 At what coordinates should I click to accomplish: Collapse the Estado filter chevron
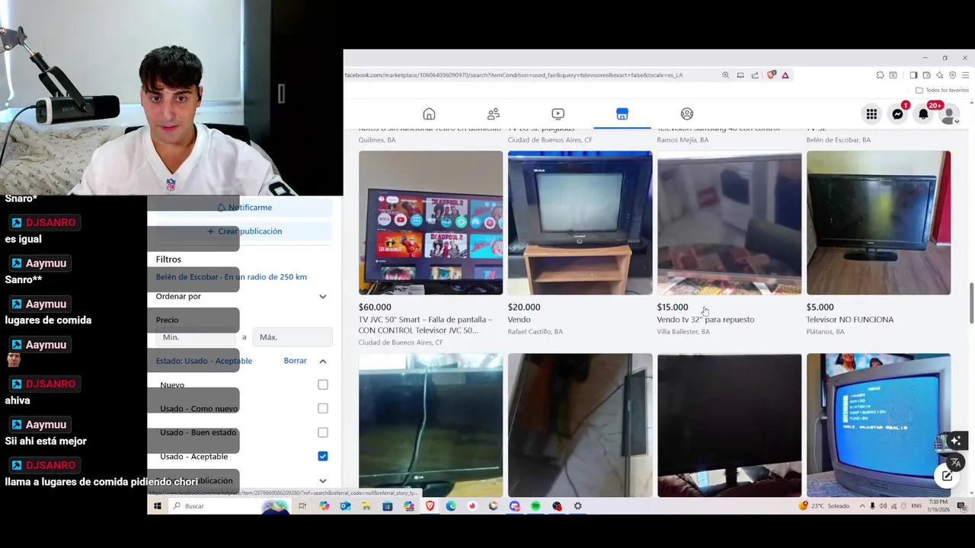[x=323, y=361]
